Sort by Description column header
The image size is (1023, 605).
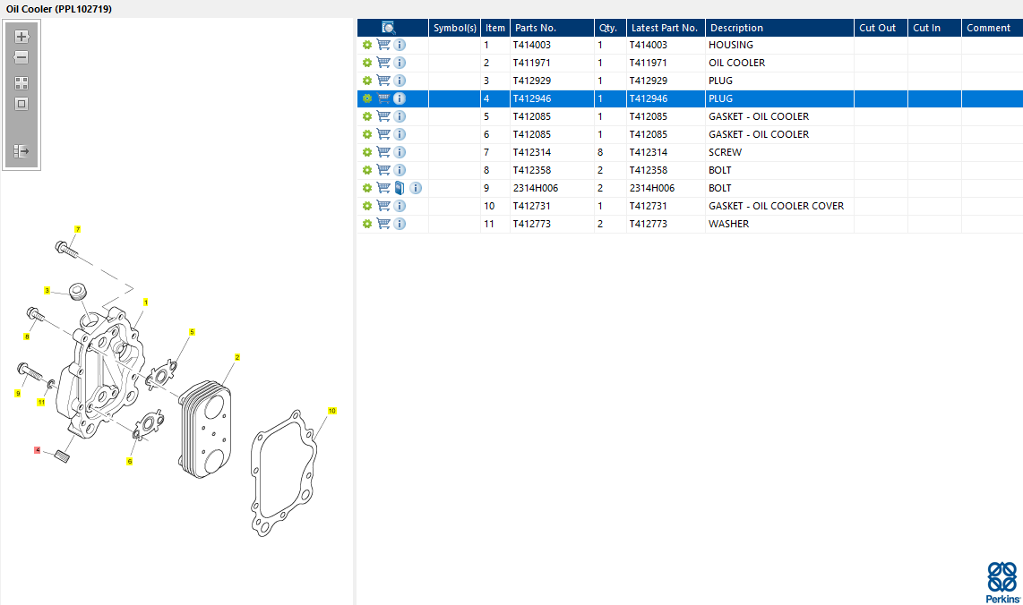coord(779,28)
